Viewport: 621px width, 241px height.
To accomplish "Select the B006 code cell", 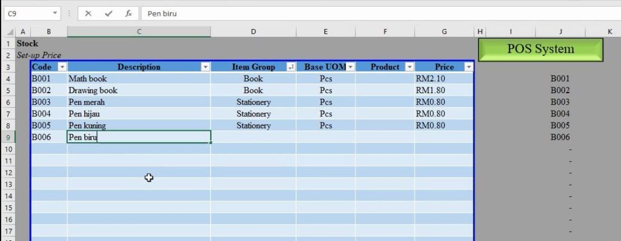I will point(49,137).
